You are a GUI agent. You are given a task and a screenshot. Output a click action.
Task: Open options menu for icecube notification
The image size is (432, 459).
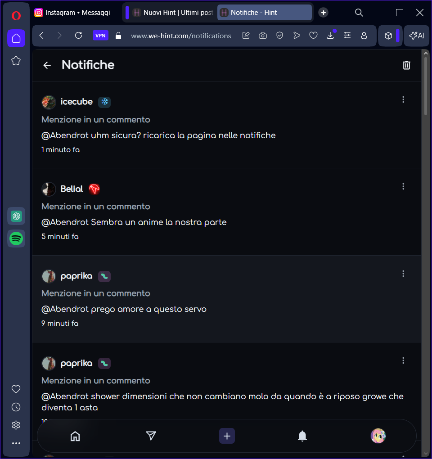[x=403, y=99]
